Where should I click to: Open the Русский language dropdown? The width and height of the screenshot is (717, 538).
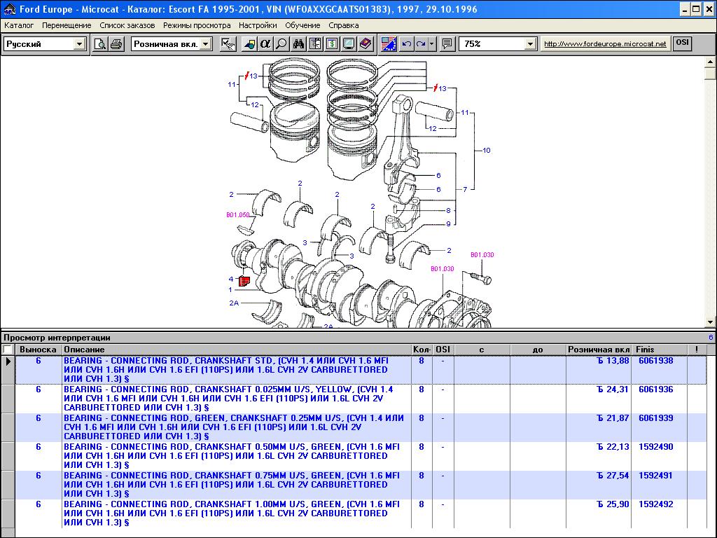[79, 44]
